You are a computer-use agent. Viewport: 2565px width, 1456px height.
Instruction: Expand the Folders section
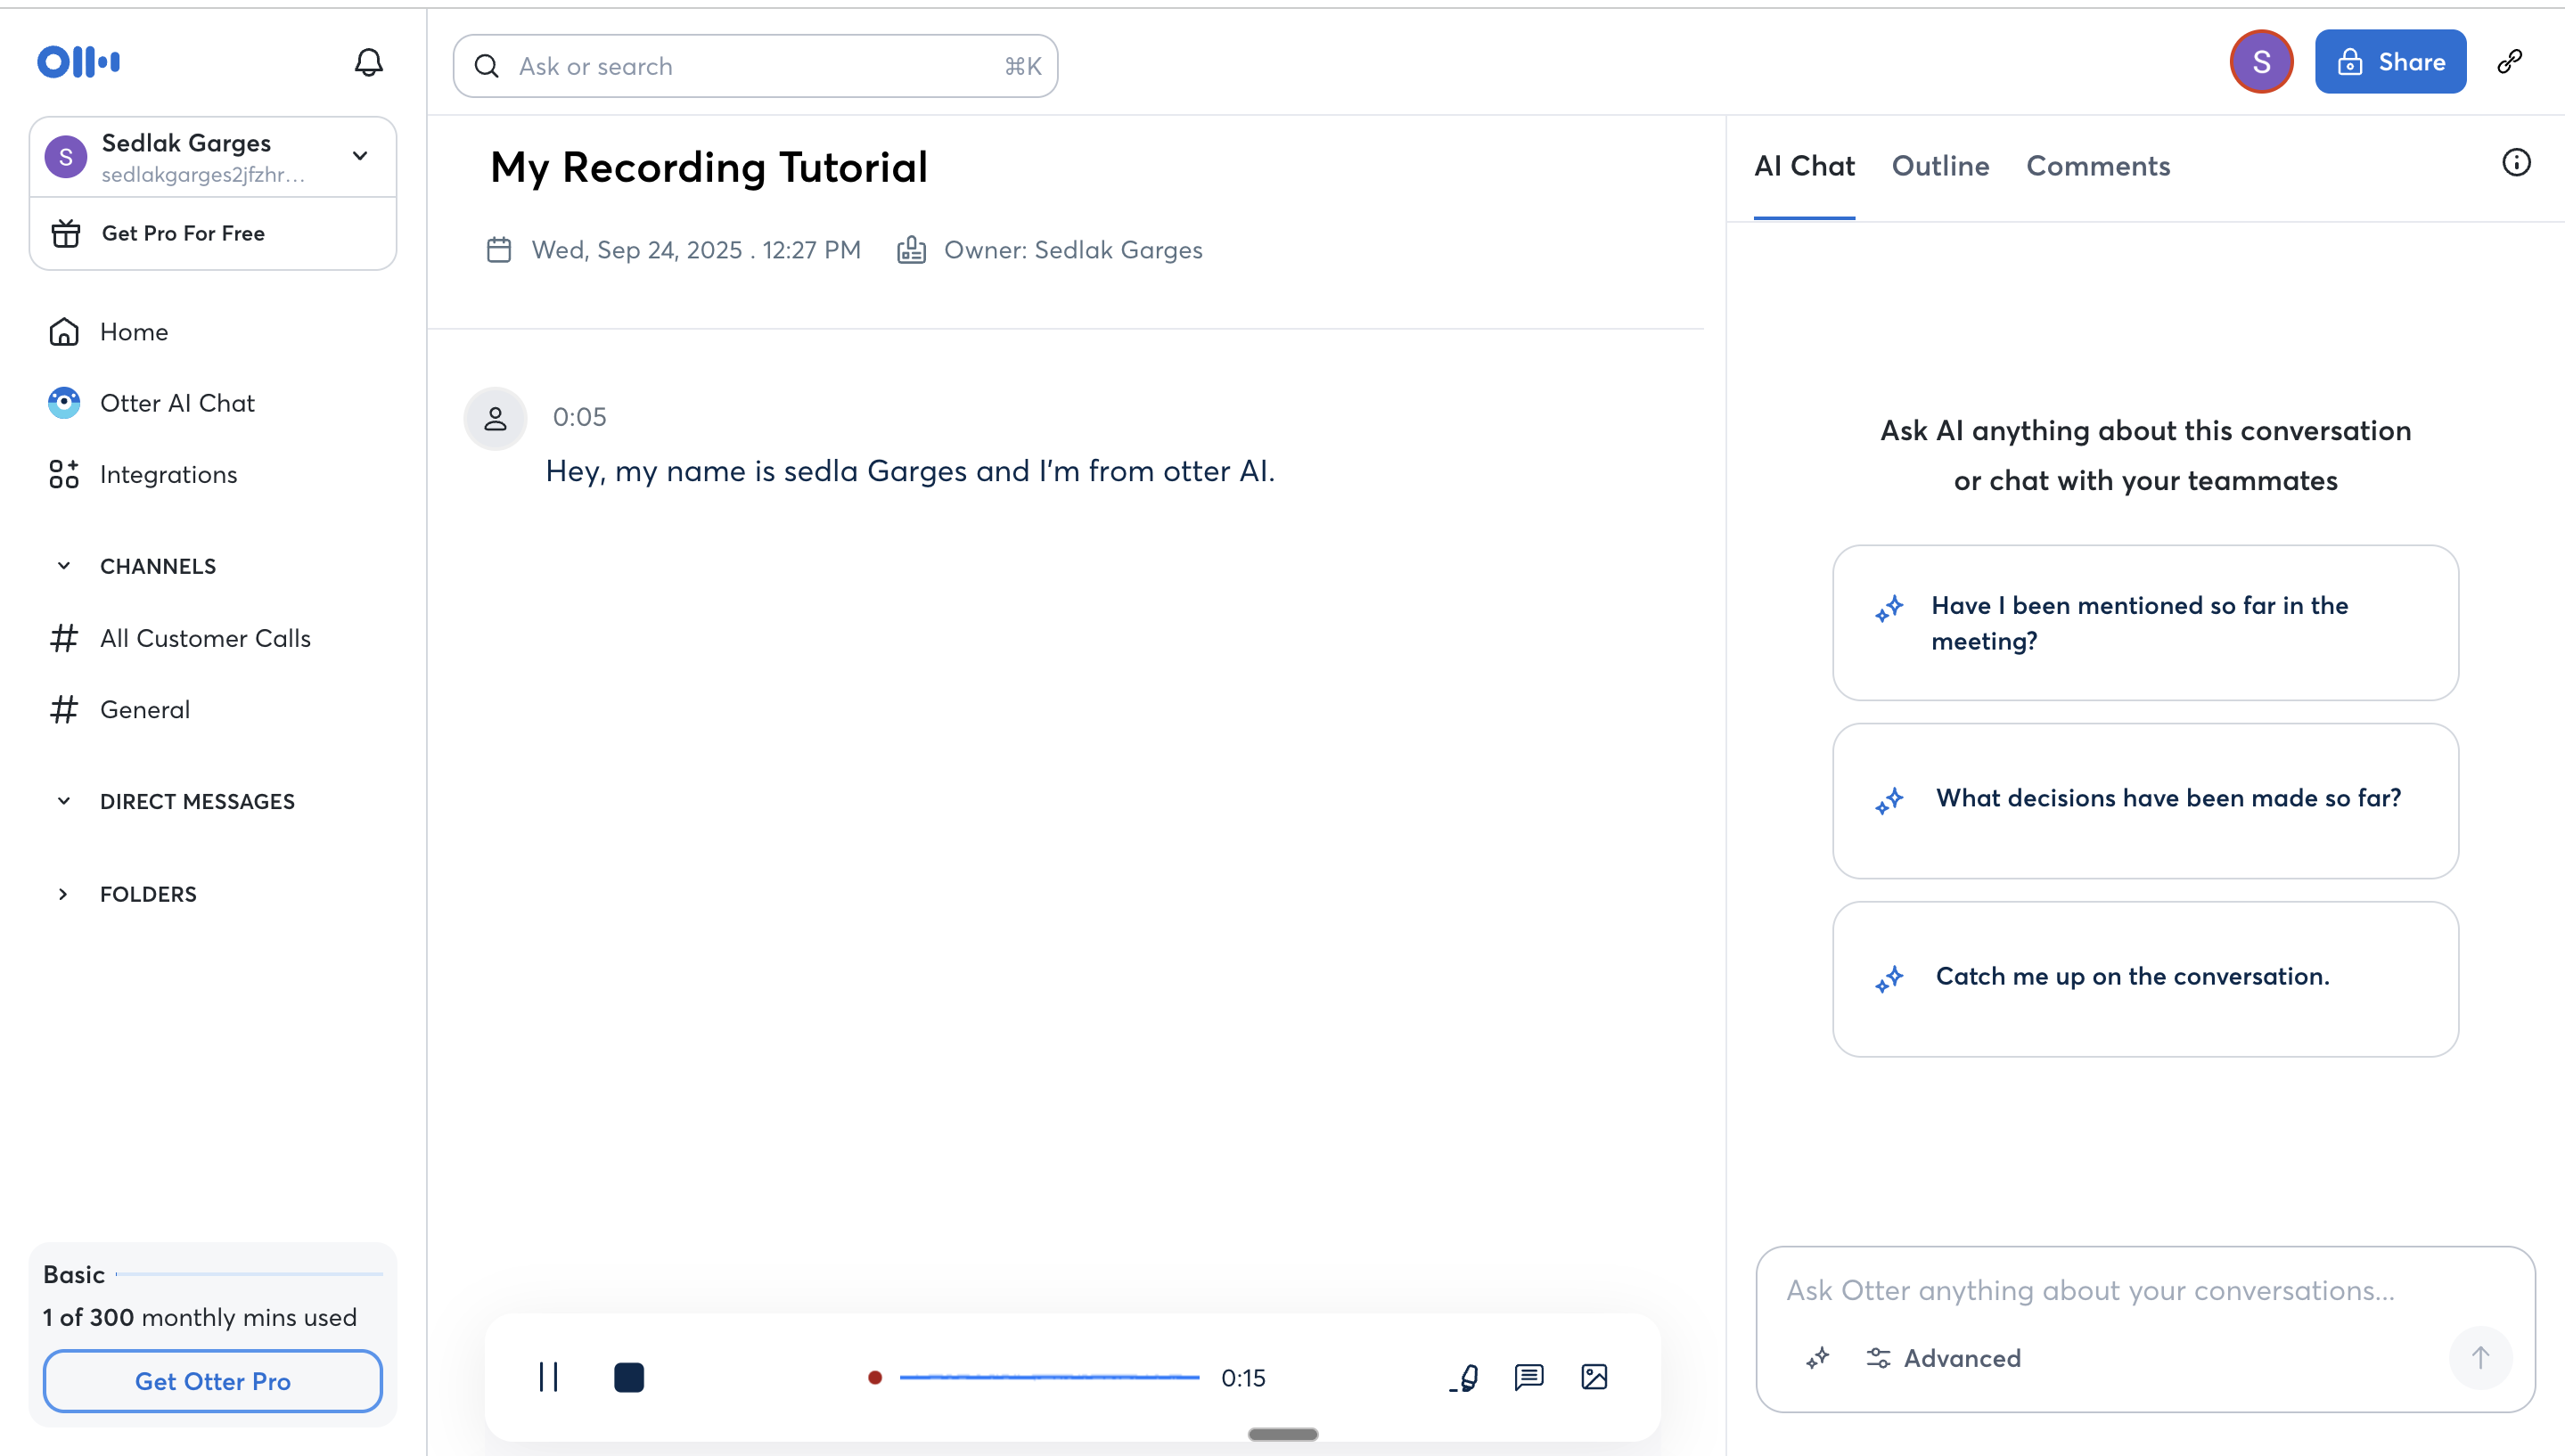coord(64,894)
